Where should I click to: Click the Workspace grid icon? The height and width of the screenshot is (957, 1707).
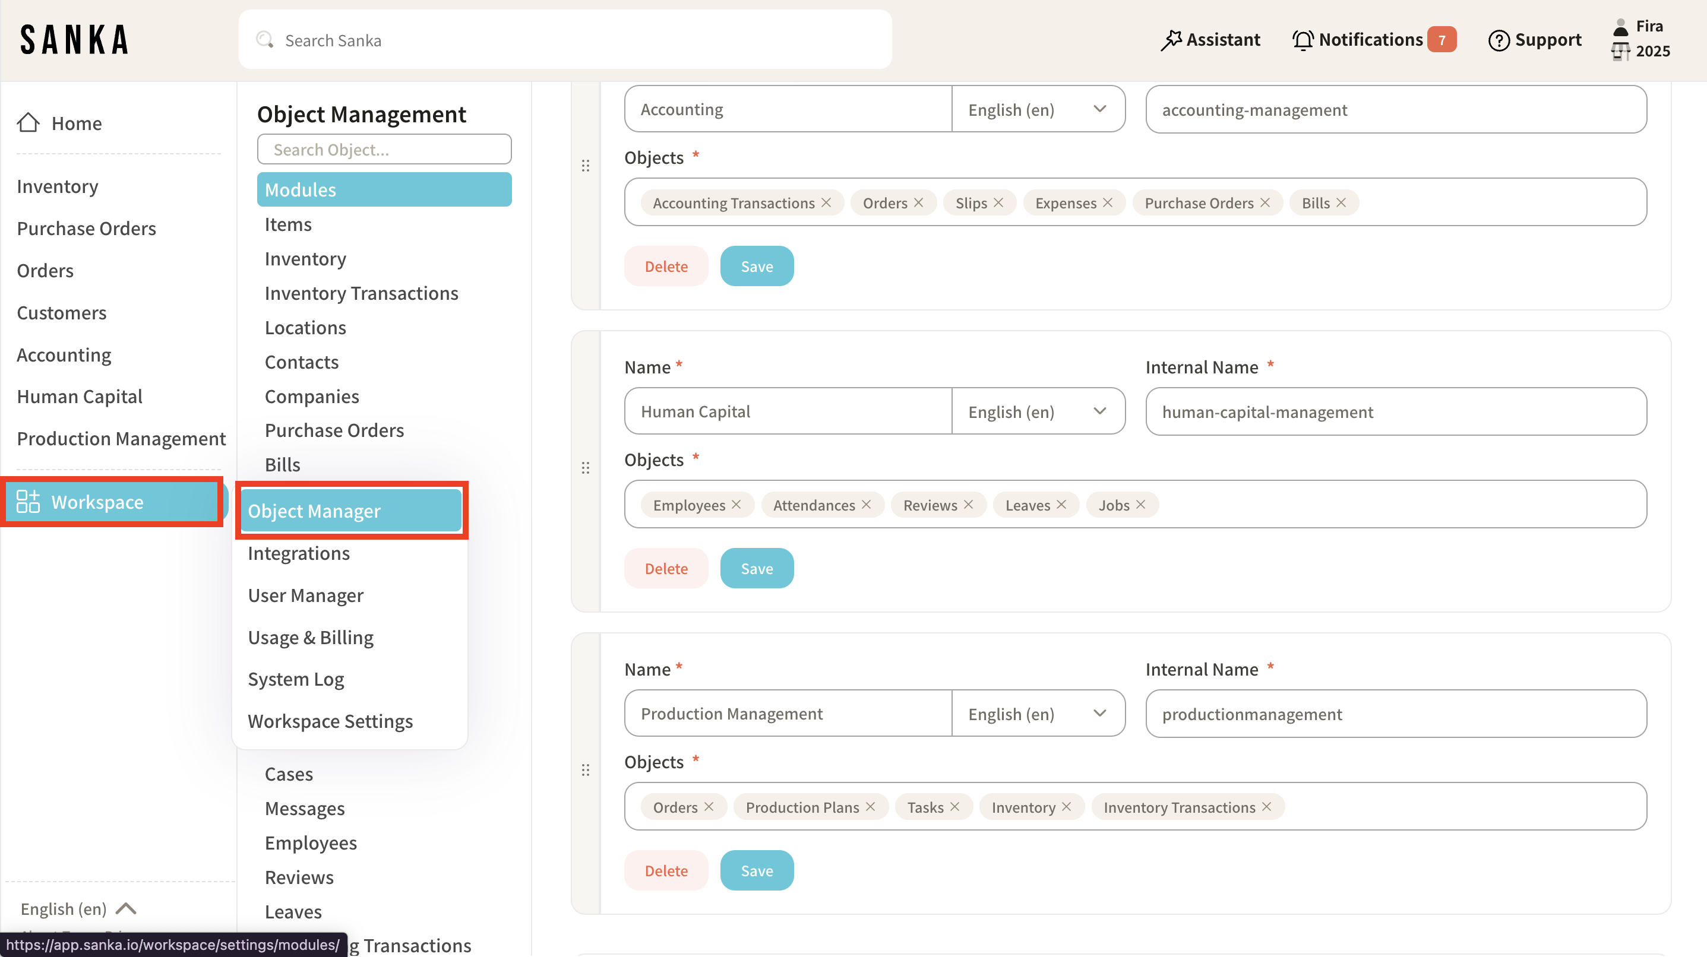click(x=28, y=501)
